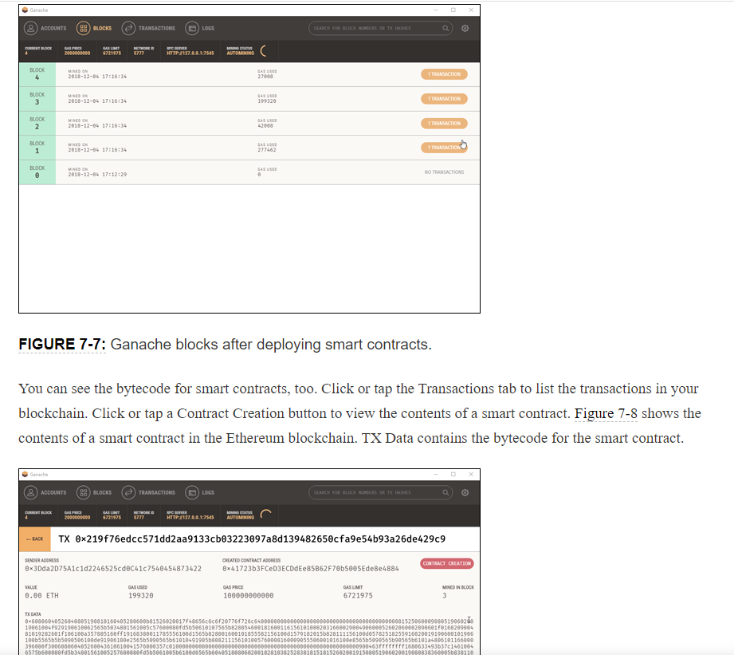Click value 0.00 ETH
Viewport: 734px width, 655px height.
(x=41, y=596)
